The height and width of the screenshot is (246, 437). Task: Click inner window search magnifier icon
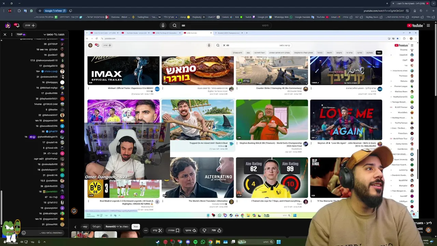[218, 45]
